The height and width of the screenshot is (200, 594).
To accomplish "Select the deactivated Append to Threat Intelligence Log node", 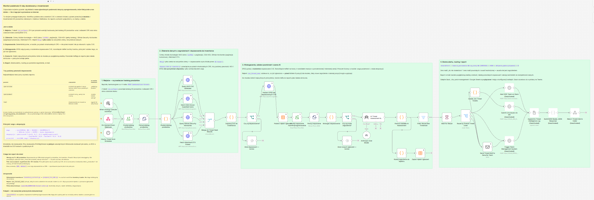I will point(534,113).
